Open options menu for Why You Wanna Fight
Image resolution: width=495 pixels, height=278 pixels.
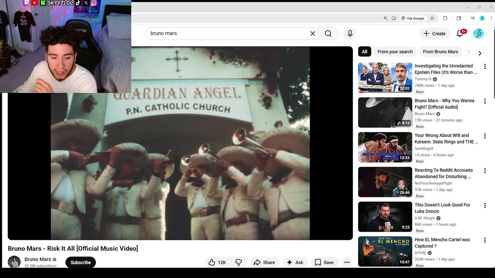point(485,101)
